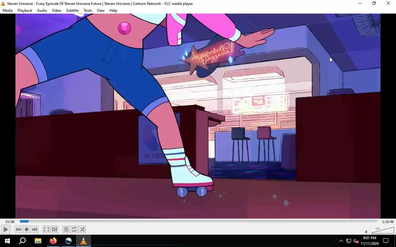Toggle loop repeat mode
Screen dimensions: 396x247
point(74,229)
